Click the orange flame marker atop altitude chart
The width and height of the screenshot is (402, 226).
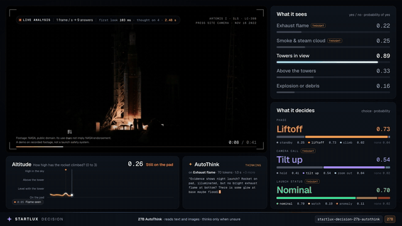click(x=65, y=170)
